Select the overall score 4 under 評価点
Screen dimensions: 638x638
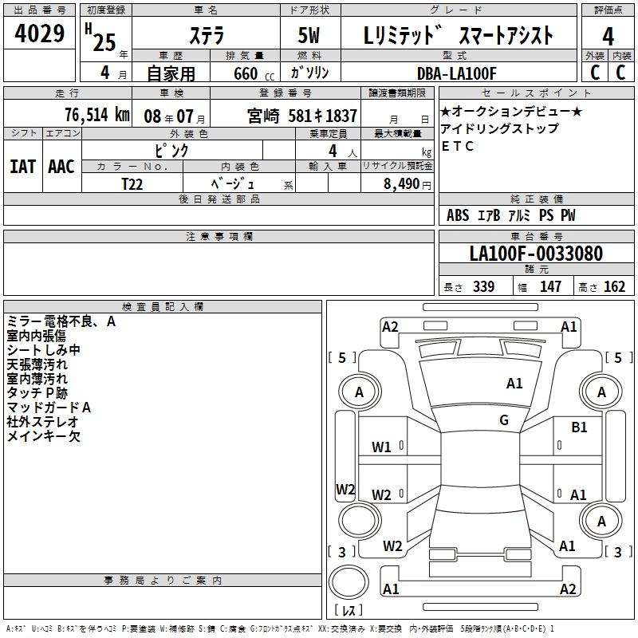608,37
